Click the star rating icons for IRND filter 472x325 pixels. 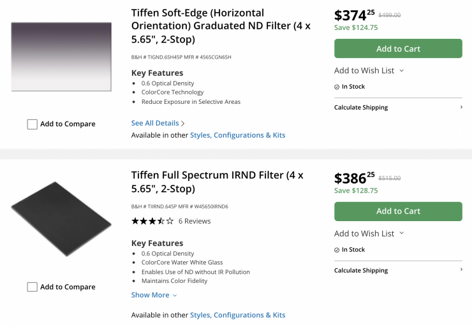pyautogui.click(x=152, y=221)
